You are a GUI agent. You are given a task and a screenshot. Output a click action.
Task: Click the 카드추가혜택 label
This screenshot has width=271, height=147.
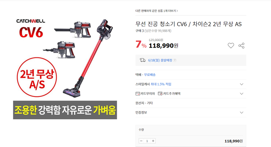(x=172, y=94)
